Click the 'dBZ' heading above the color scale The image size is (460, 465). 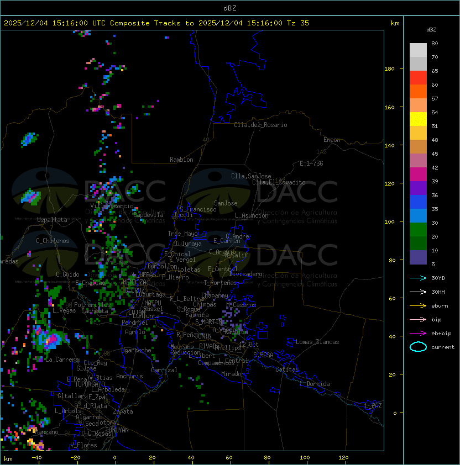point(431,30)
